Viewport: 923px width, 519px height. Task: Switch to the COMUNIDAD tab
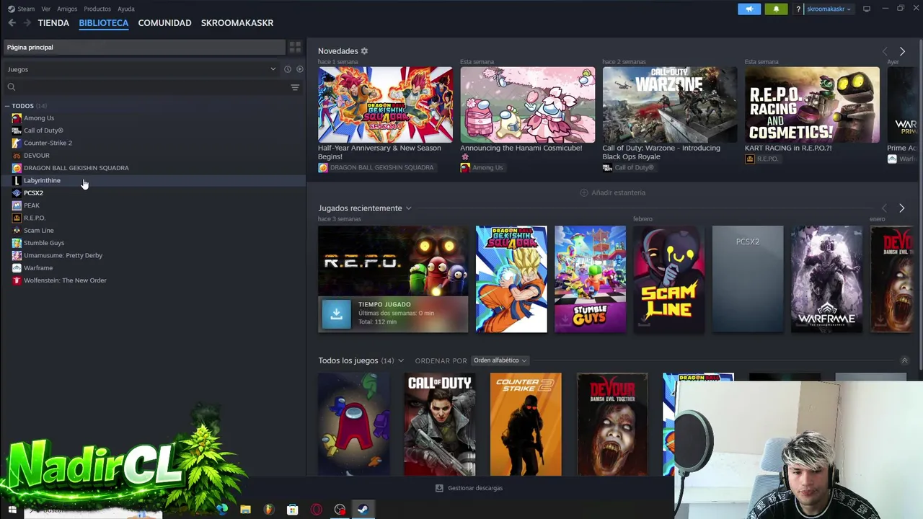click(x=164, y=23)
